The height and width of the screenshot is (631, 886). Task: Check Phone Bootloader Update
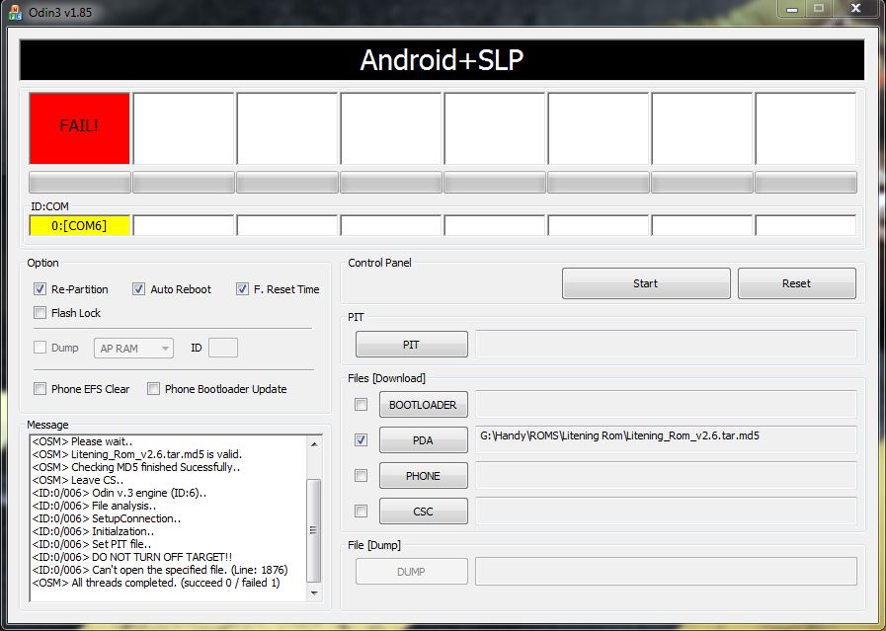153,389
